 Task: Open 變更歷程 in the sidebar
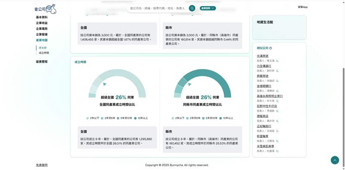(x=42, y=62)
